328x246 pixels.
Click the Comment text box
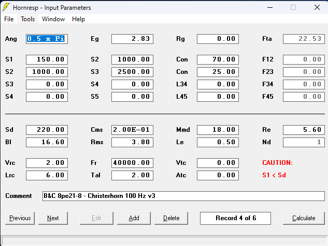[x=183, y=196]
